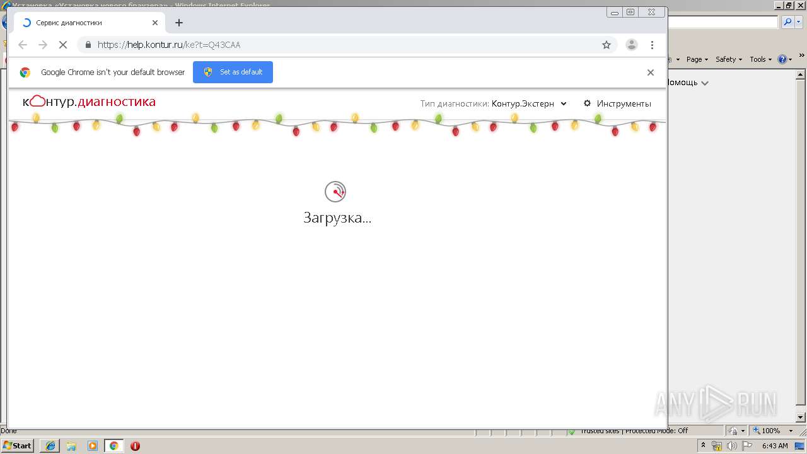Click Trusted sites Protected Mode status

[x=634, y=431]
